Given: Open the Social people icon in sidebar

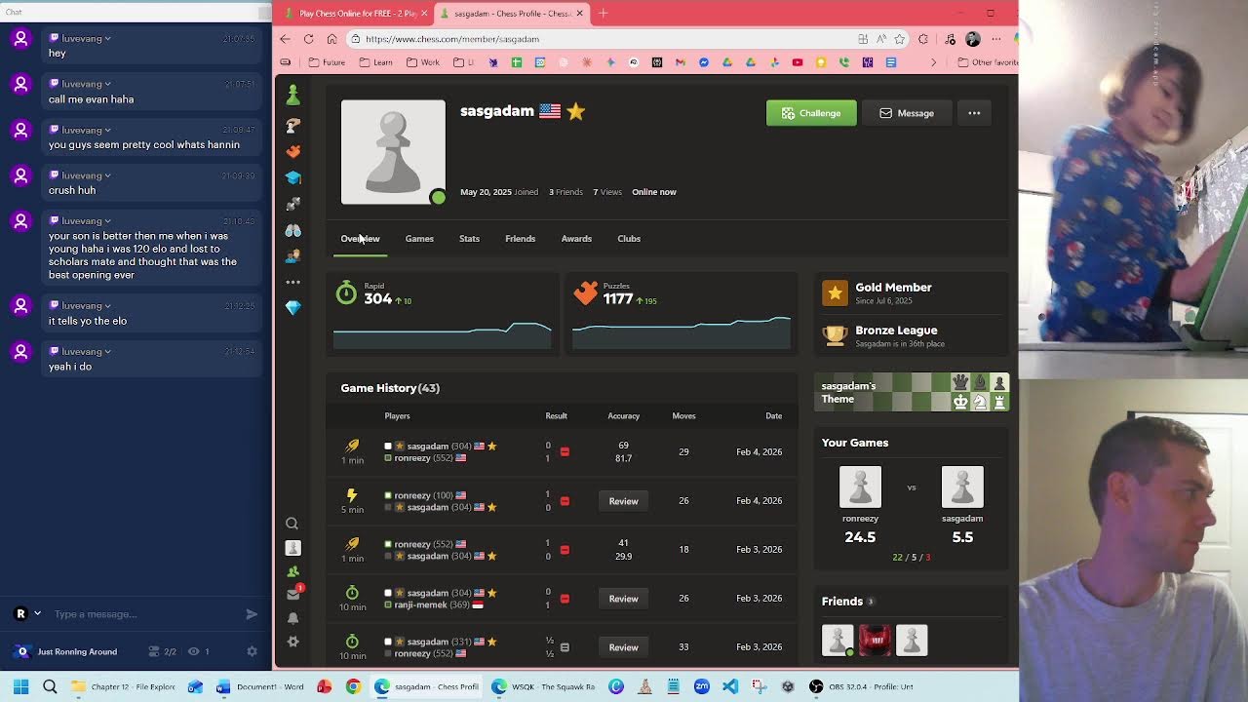Looking at the screenshot, I should [292, 256].
